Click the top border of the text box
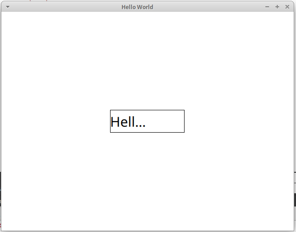The height and width of the screenshot is (232, 296). click(147, 110)
